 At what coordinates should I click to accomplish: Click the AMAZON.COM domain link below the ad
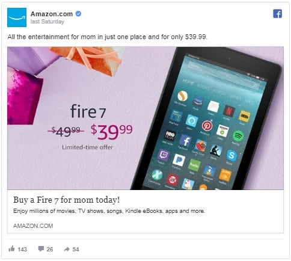[33, 226]
